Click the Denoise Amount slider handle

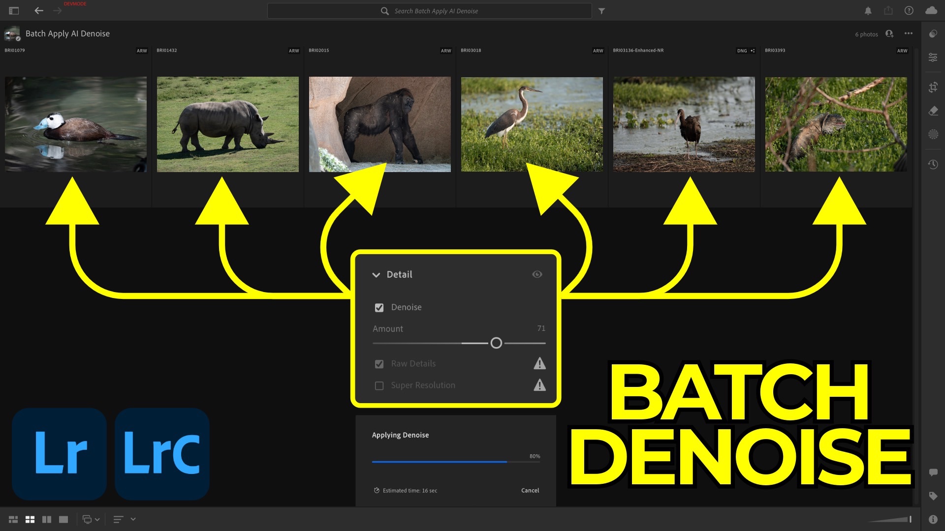[496, 343]
